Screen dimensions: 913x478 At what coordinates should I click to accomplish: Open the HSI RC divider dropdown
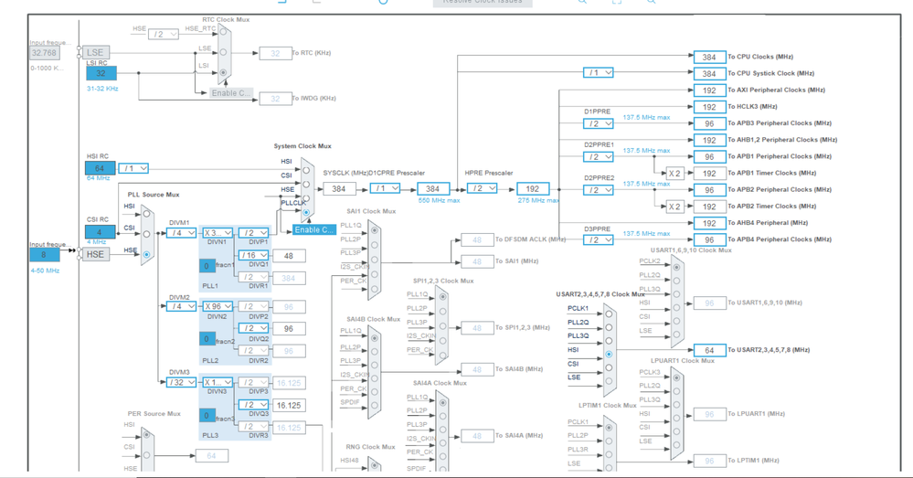coord(133,168)
